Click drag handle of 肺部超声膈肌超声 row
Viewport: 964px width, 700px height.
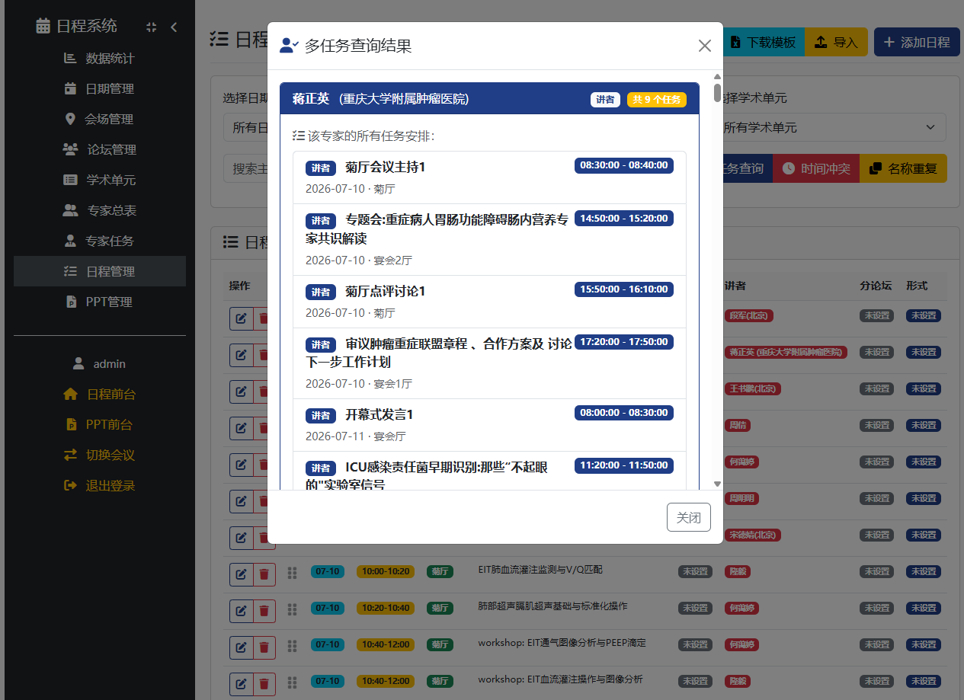pyautogui.click(x=291, y=609)
